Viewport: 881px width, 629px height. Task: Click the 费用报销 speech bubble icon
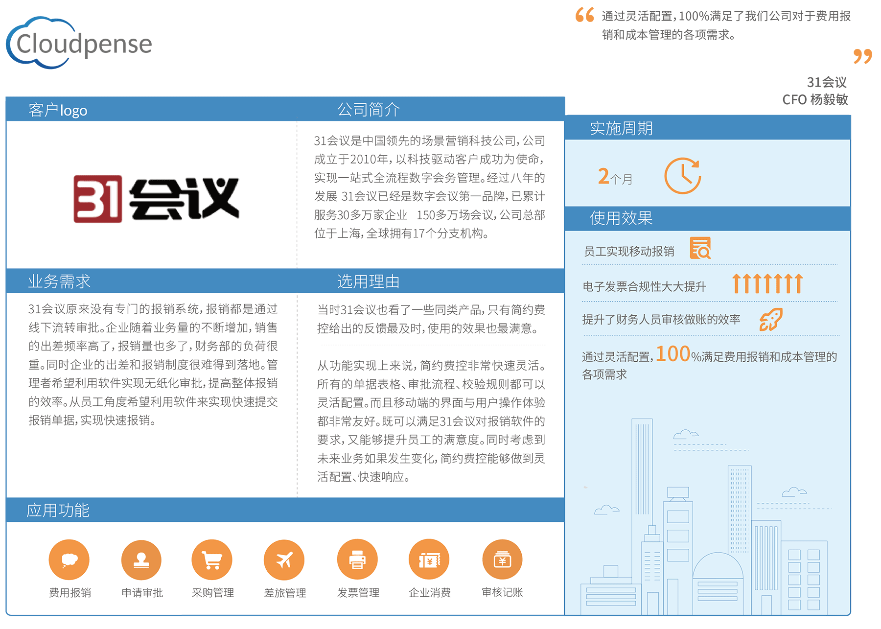69,559
